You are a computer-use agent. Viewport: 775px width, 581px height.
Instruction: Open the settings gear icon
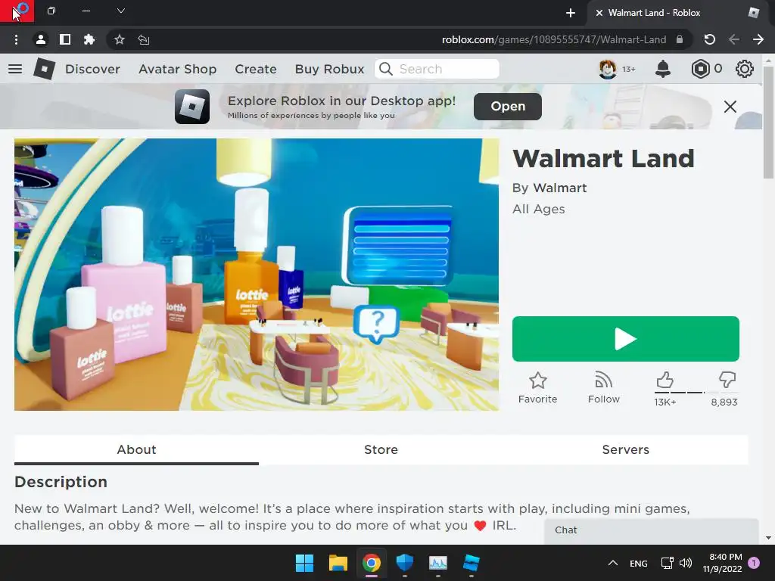coord(745,69)
